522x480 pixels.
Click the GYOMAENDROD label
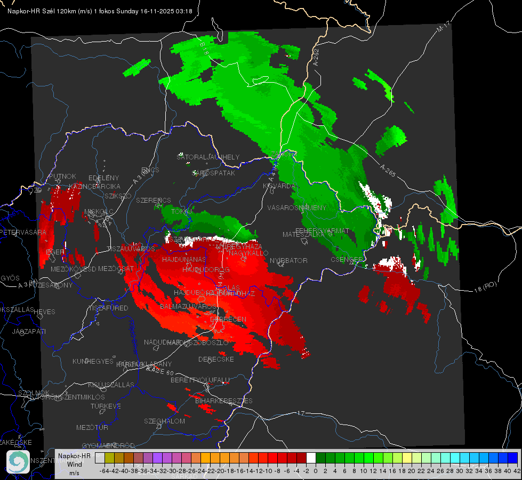tap(108, 446)
